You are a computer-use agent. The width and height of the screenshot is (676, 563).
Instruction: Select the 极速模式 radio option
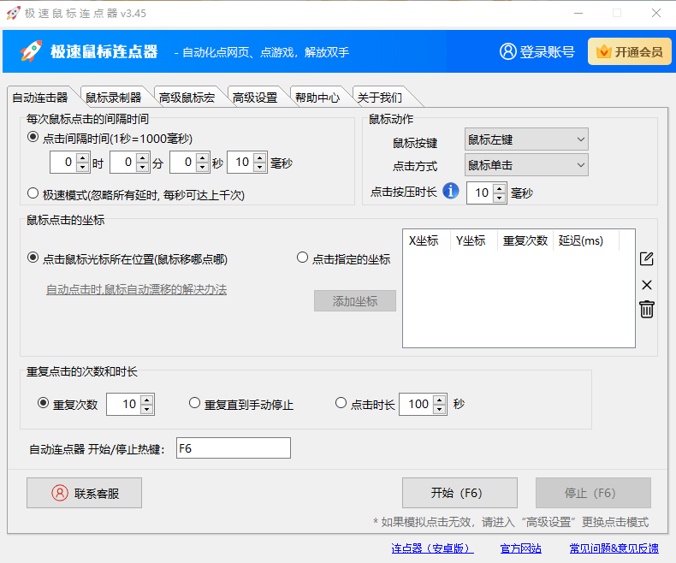[x=33, y=193]
